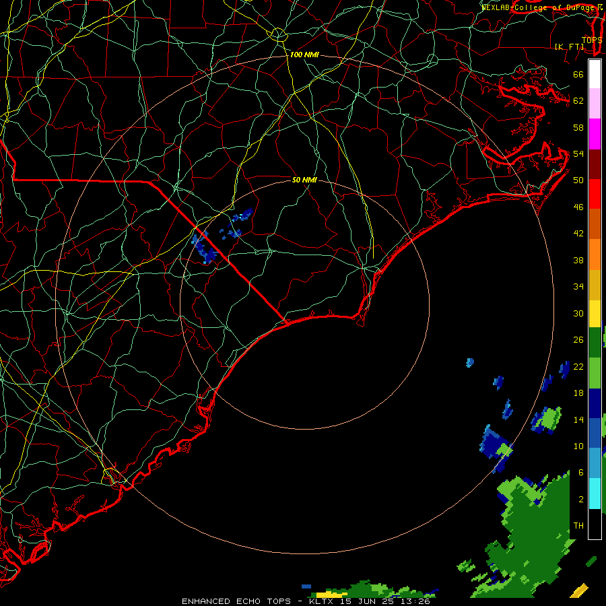Click the legend value 18
This screenshot has width=606, height=606.
pos(578,393)
